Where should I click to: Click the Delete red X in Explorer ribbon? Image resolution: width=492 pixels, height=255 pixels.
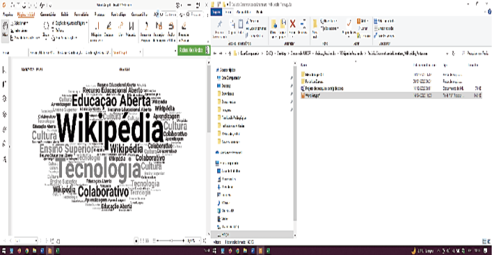tap(292, 26)
